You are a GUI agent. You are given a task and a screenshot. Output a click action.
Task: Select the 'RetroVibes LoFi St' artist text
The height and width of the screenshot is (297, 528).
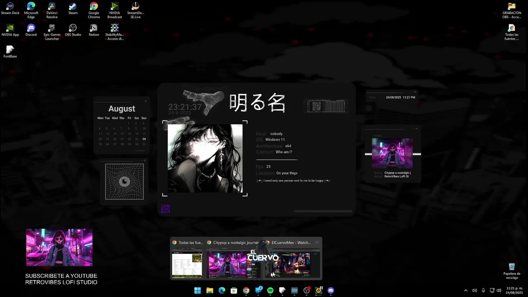(396, 177)
